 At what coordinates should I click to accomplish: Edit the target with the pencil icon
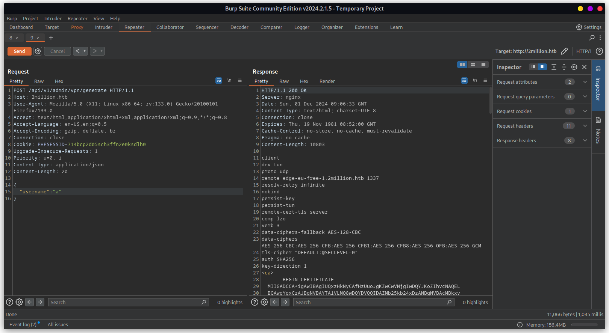tap(564, 51)
